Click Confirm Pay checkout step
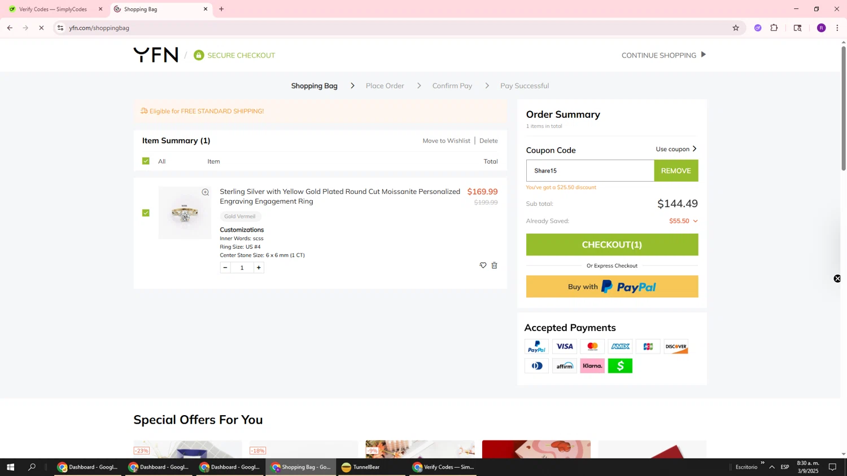Image resolution: width=847 pixels, height=476 pixels. [452, 86]
